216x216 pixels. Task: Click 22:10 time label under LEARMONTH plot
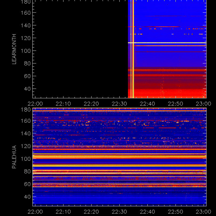[x=63, y=104]
